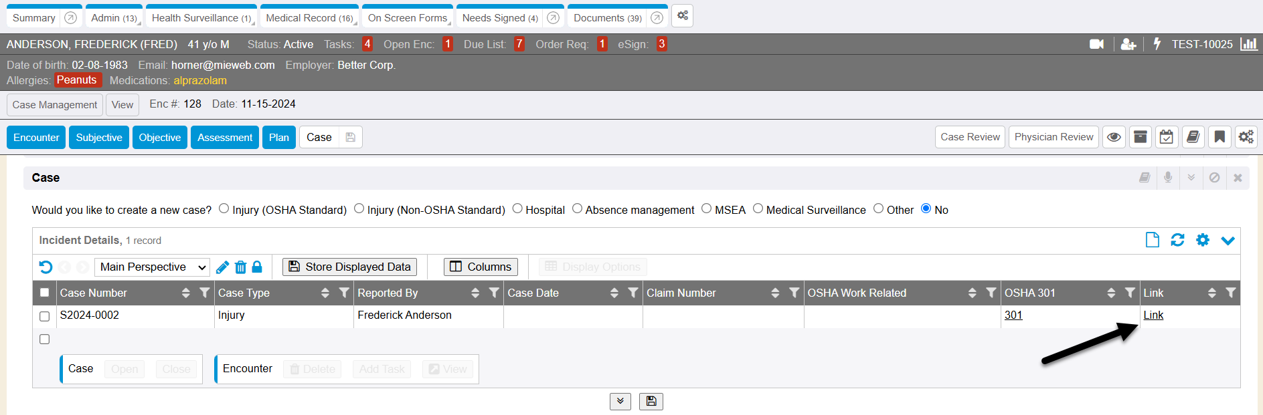The width and height of the screenshot is (1263, 415).
Task: Collapse Incident Details with the chevron
Action: click(1228, 241)
